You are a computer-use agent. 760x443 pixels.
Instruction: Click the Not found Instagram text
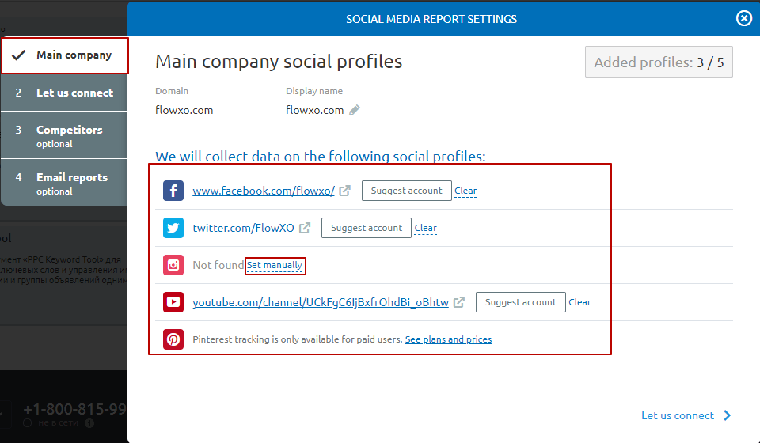(x=218, y=265)
